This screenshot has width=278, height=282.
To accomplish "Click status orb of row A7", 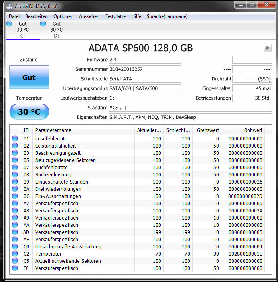I will tap(15, 203).
